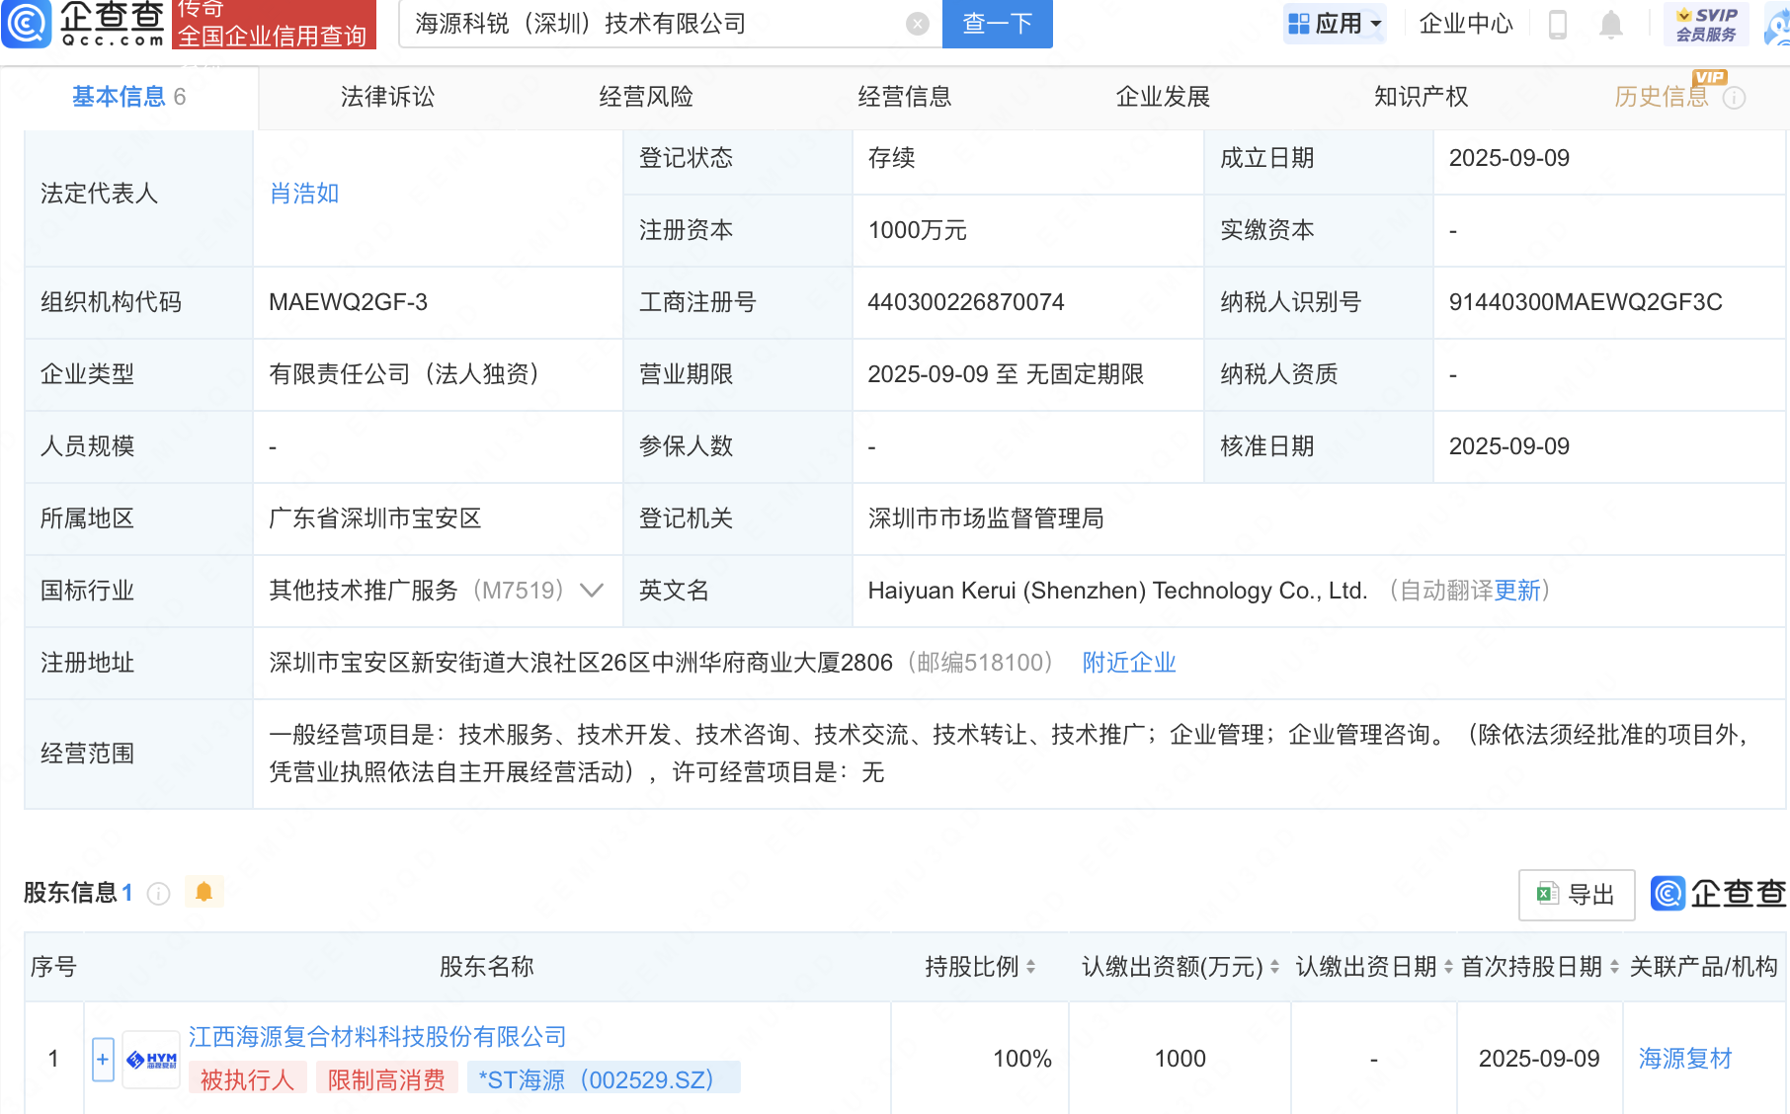Click 更新 link beside English name
The height and width of the screenshot is (1114, 1790).
1517,591
